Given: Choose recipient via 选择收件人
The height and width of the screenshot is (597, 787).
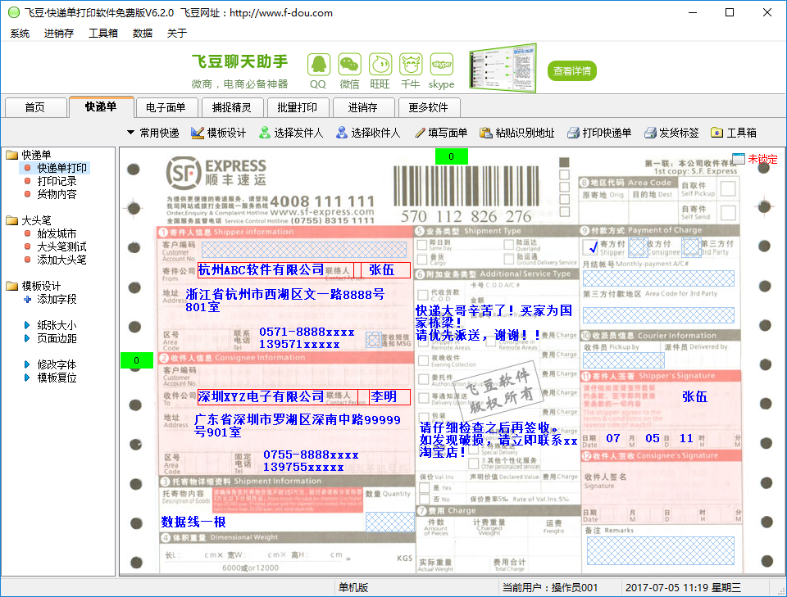Looking at the screenshot, I should (368, 133).
